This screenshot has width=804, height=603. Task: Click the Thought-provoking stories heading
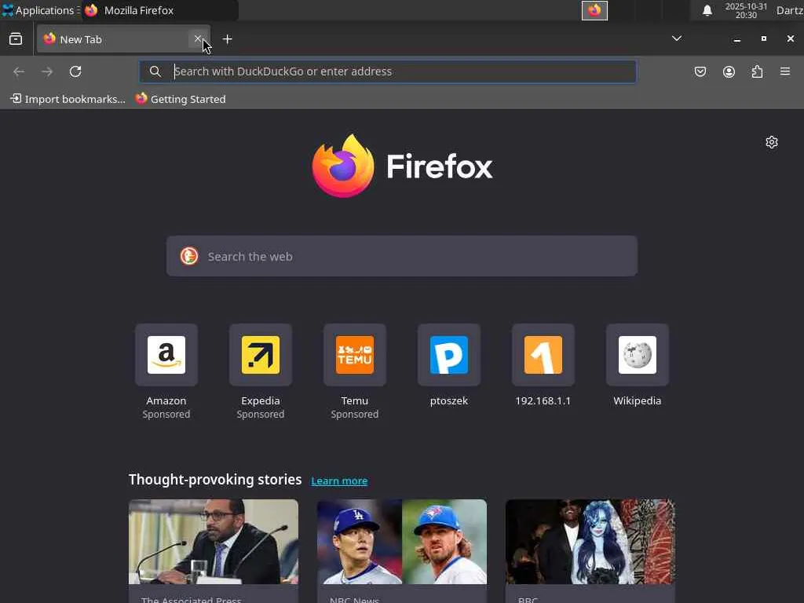coord(215,480)
